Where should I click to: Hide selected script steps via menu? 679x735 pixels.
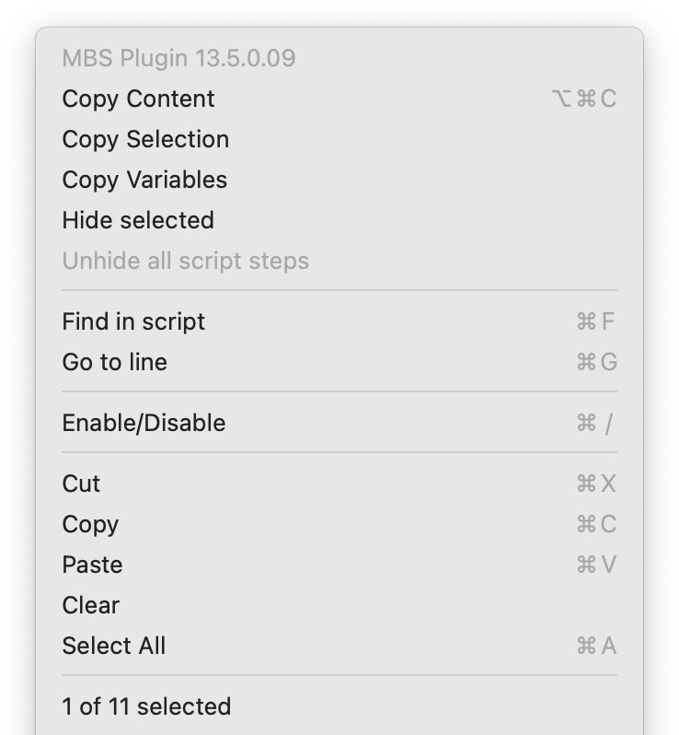[138, 220]
